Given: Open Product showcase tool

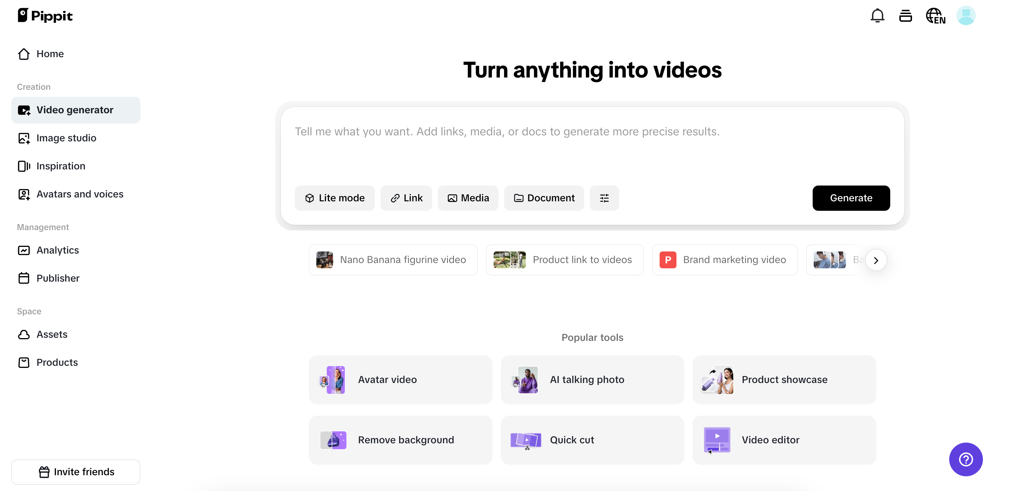Looking at the screenshot, I should pyautogui.click(x=784, y=379).
